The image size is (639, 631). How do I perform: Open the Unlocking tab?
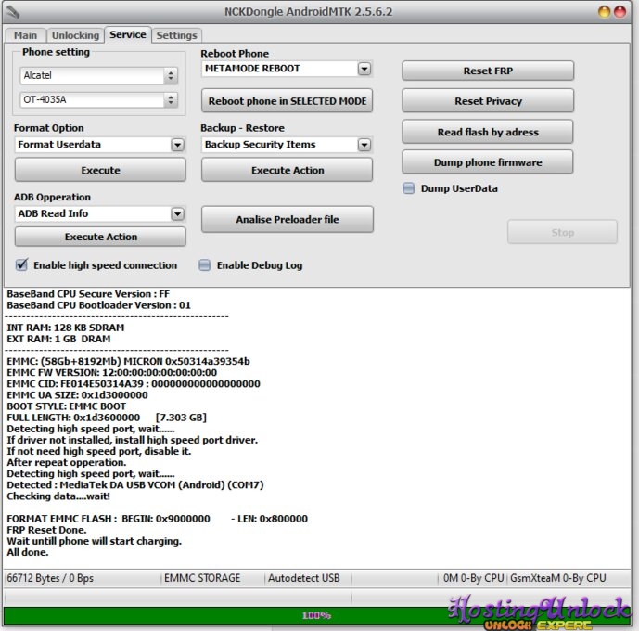(x=75, y=35)
